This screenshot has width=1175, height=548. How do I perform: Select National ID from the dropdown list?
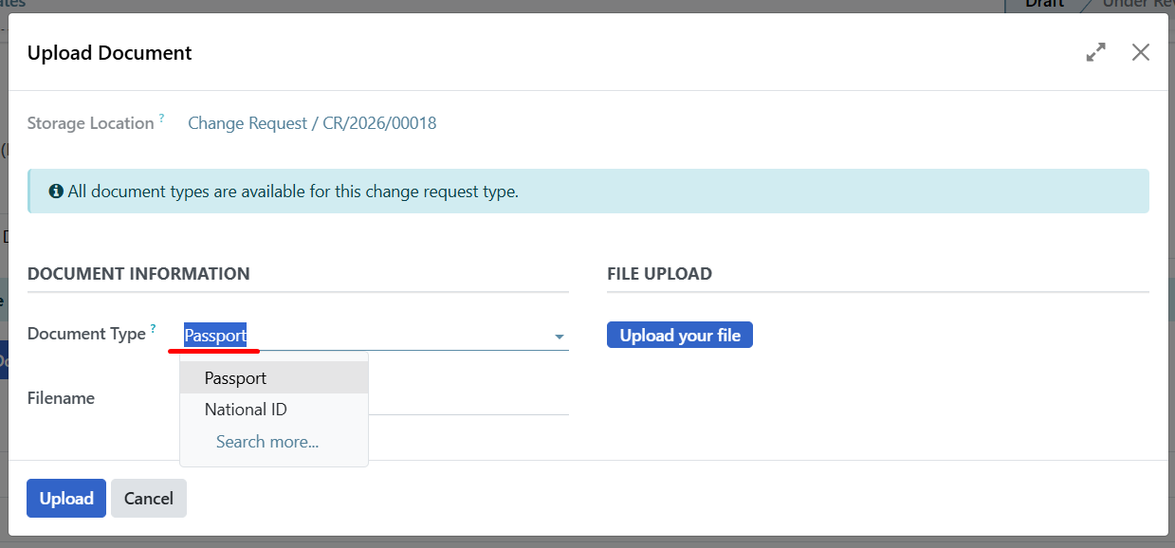coord(245,409)
